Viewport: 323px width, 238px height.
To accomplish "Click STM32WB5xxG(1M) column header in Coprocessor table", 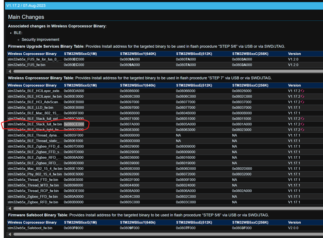I will (80, 85).
